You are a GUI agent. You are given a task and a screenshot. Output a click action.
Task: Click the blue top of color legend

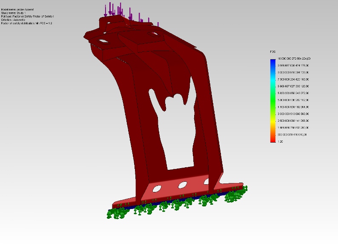[x=272, y=62]
